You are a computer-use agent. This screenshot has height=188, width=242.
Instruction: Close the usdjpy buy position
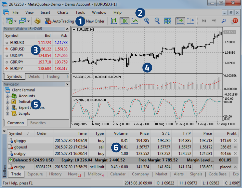[x=235, y=154]
